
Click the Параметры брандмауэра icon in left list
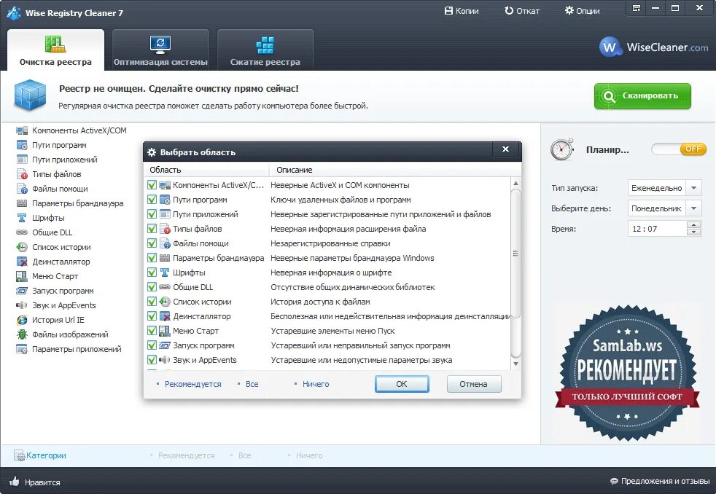pyautogui.click(x=22, y=203)
